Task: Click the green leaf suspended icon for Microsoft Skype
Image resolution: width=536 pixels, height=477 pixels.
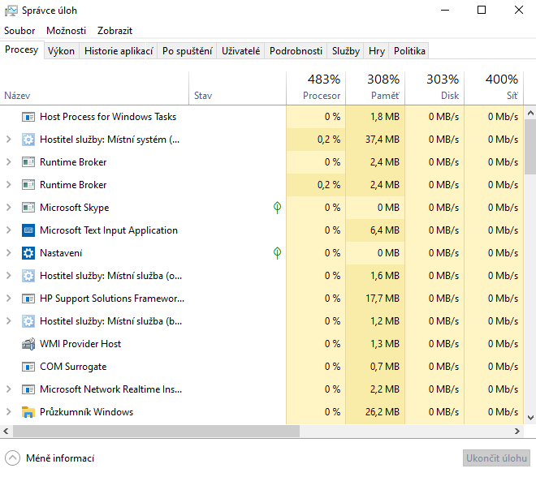Action: 277,208
